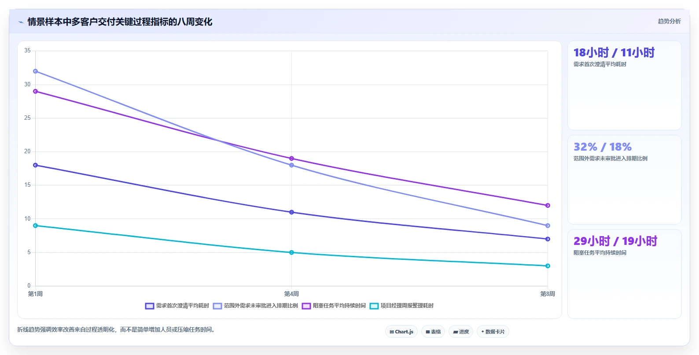
Task: Click the 第8周 light-blue data point at 9
Action: point(548,226)
